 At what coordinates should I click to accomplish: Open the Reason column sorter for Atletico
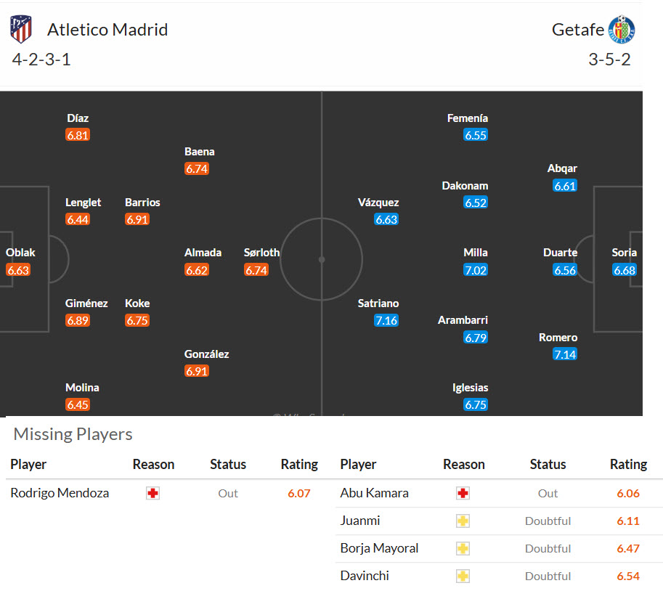coord(154,465)
